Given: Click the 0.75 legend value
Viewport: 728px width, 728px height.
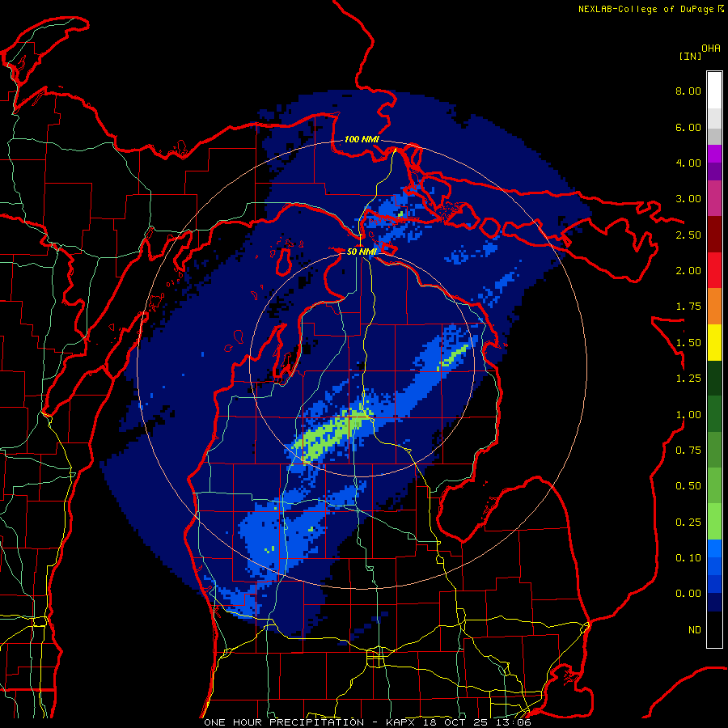Looking at the screenshot, I should pos(688,451).
